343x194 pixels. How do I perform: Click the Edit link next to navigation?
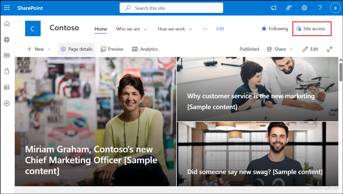[220, 29]
